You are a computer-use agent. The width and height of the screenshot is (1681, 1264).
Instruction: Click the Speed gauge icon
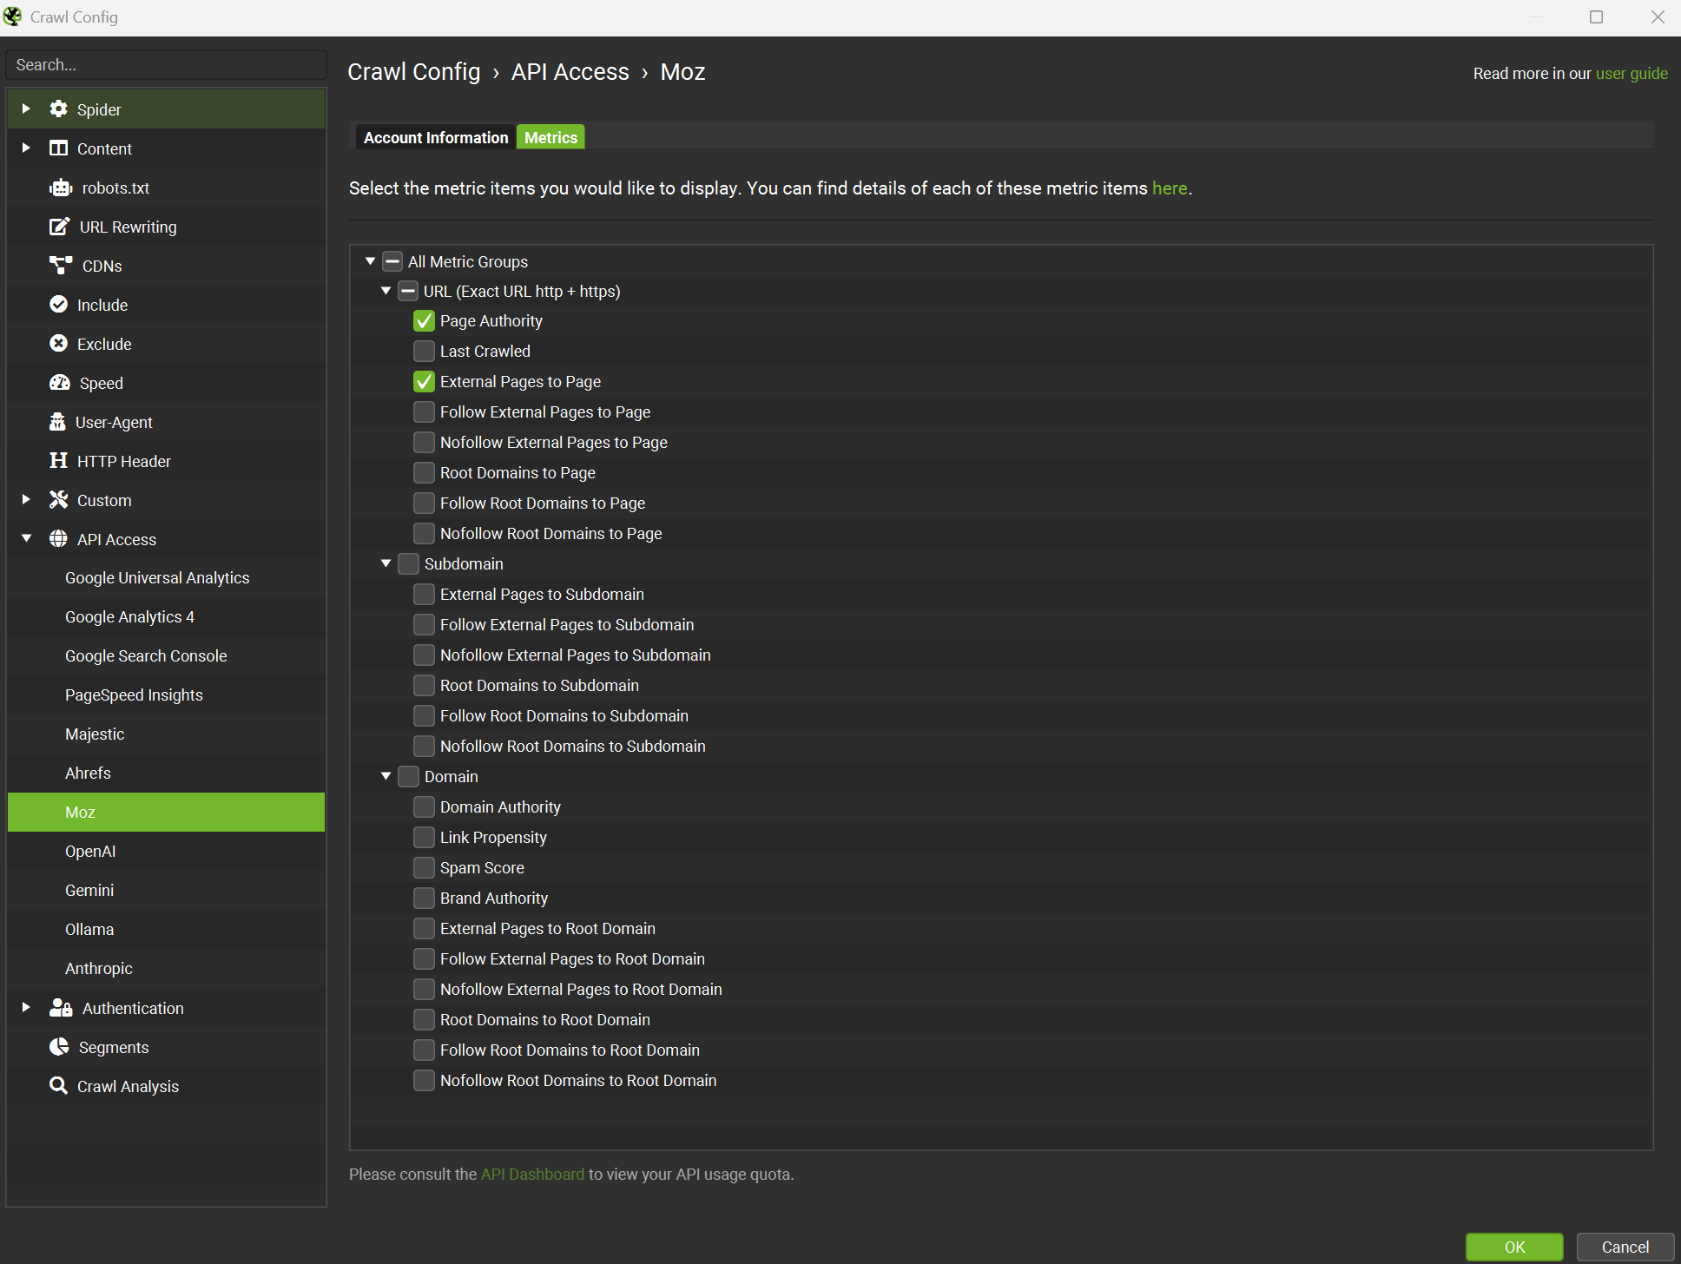click(60, 383)
